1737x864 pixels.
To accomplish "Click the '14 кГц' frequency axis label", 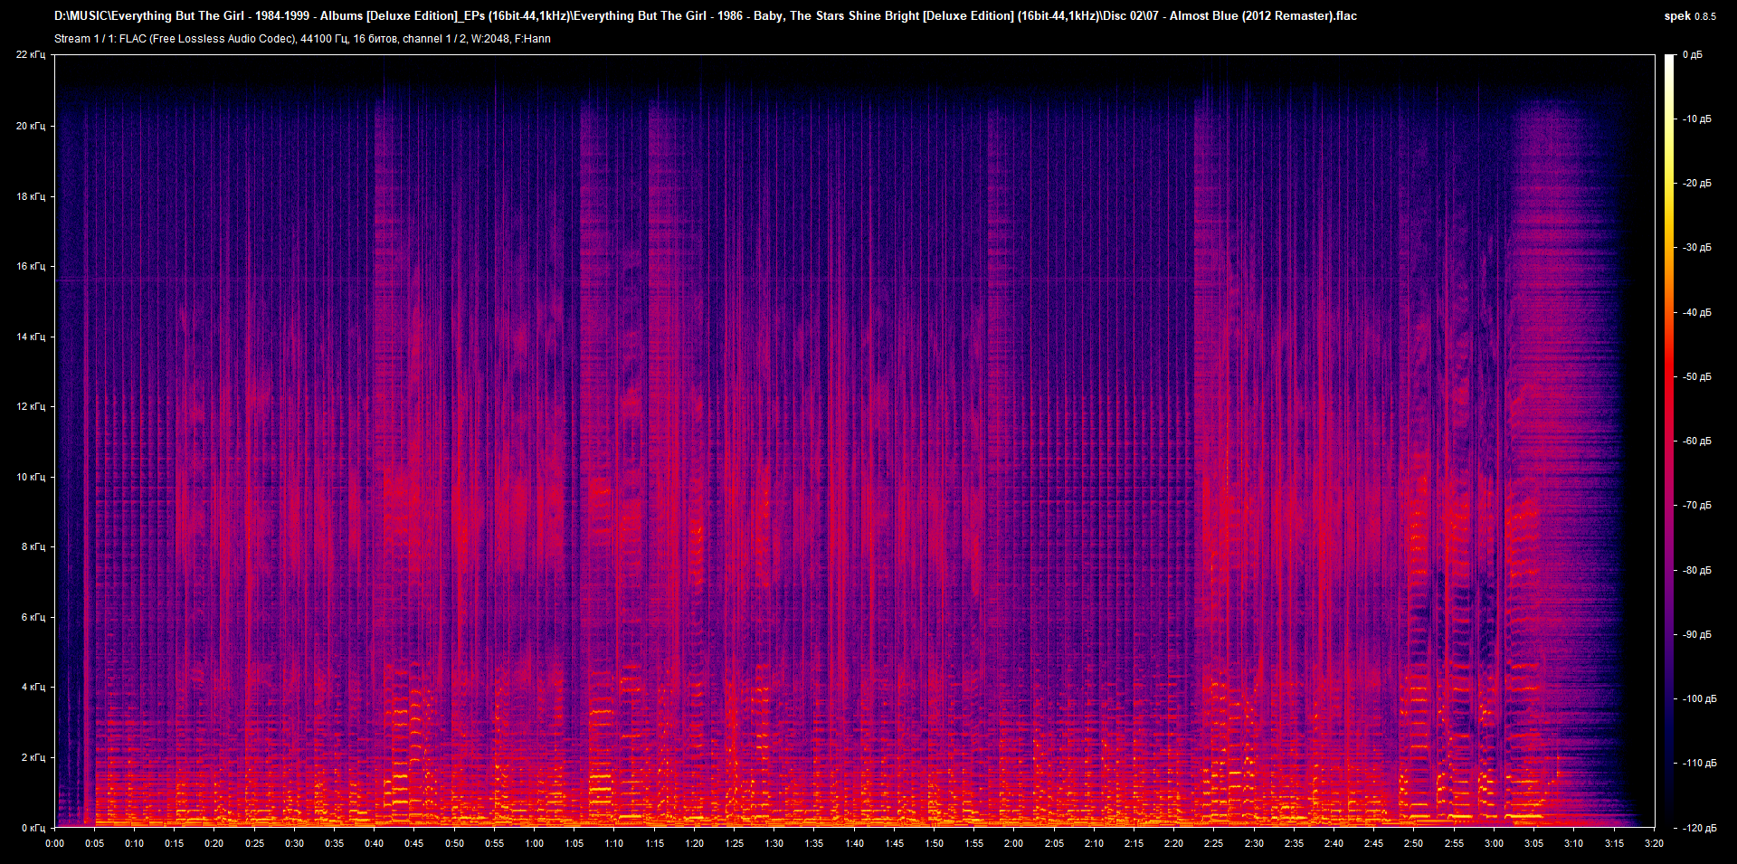I will point(31,337).
